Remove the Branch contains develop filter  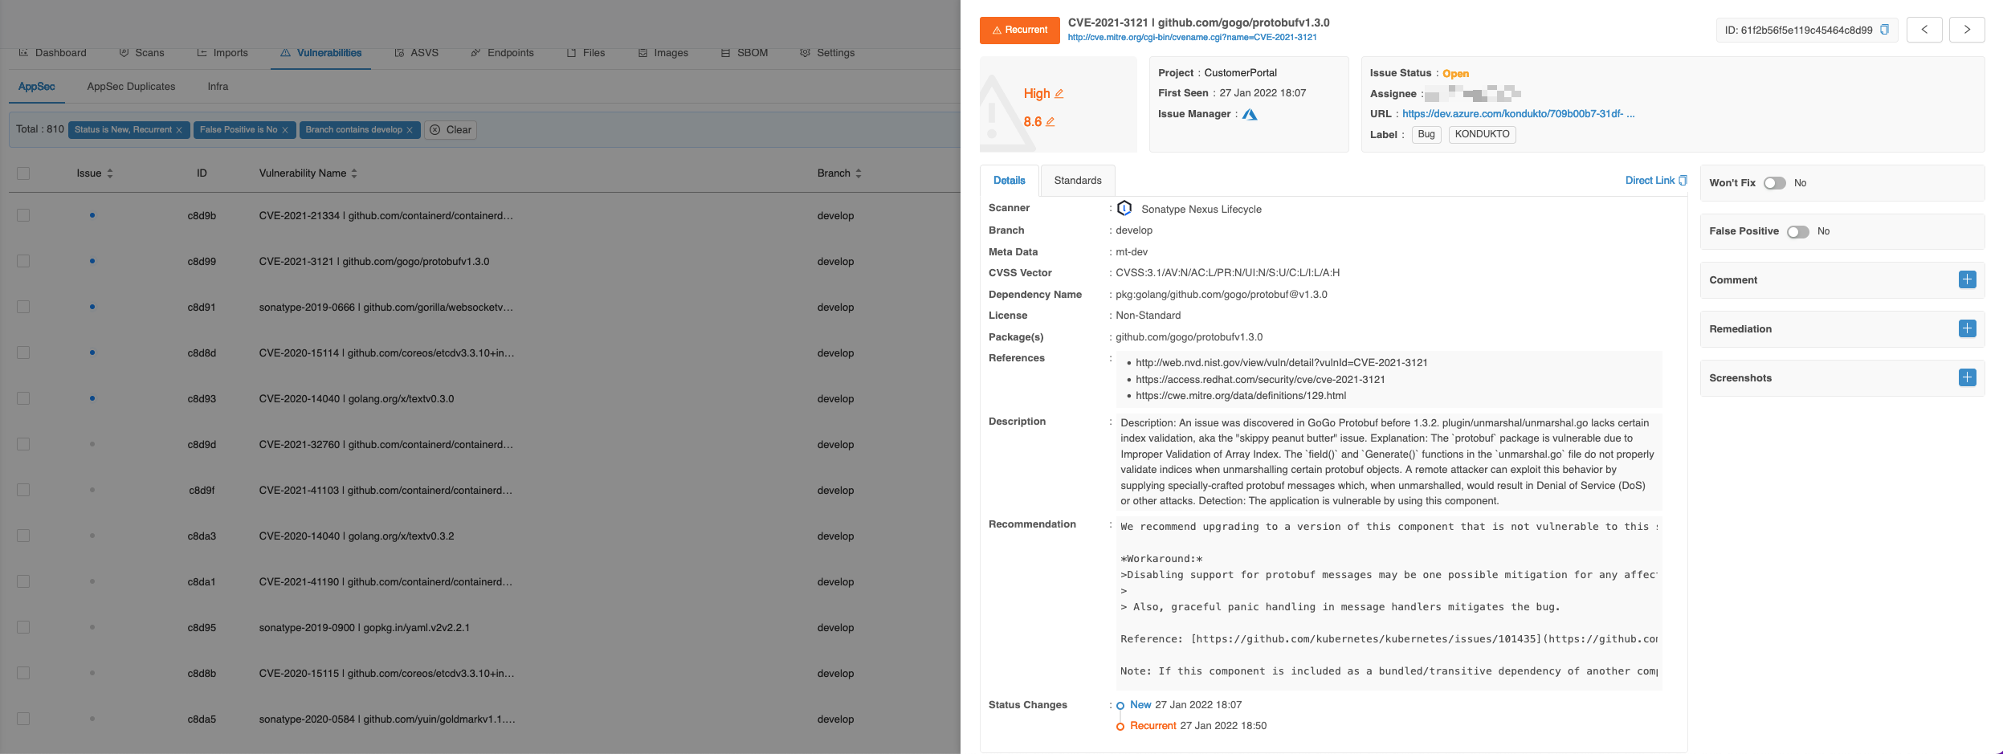point(410,130)
